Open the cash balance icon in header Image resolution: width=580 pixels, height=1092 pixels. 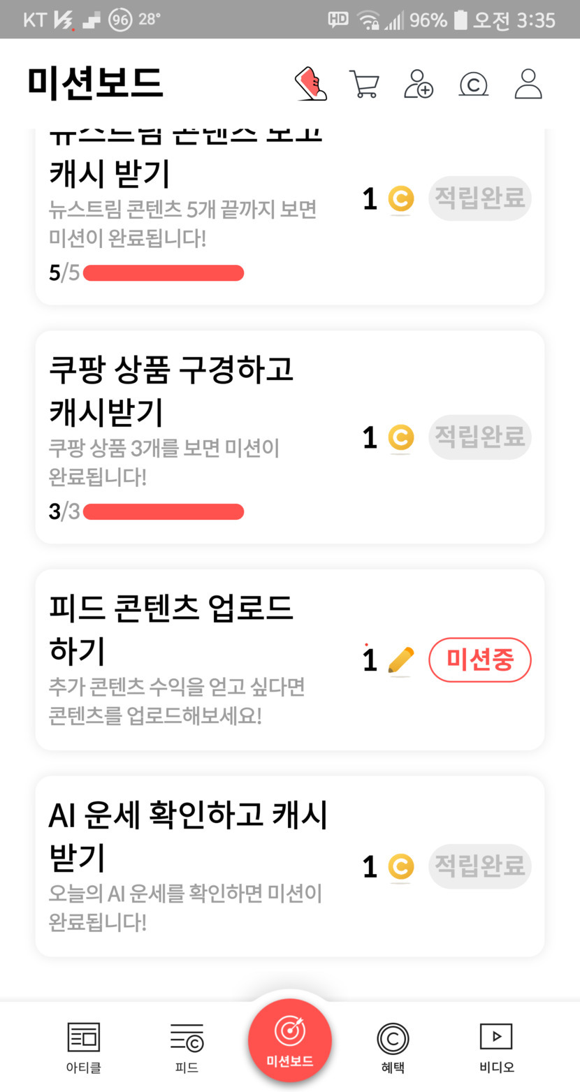[x=473, y=85]
